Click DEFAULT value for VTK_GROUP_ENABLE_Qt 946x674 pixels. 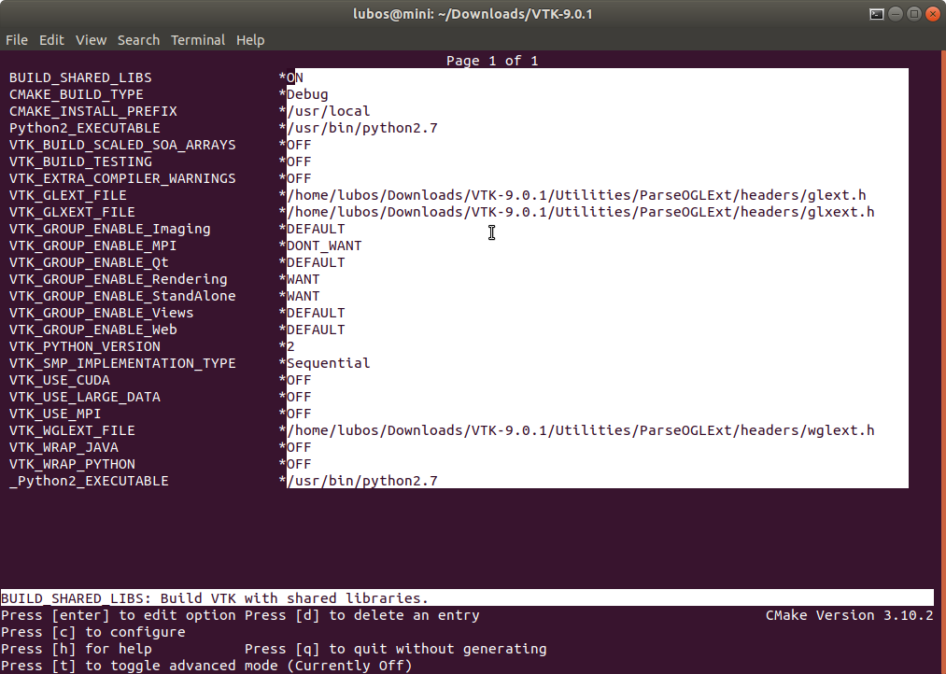coord(317,263)
